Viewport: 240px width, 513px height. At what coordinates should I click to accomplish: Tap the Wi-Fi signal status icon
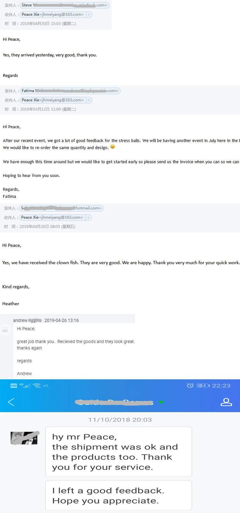[x=37, y=385]
